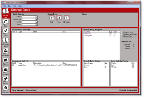Select the 'At Level 1' status row
144x98 pixels.
coord(97,65)
